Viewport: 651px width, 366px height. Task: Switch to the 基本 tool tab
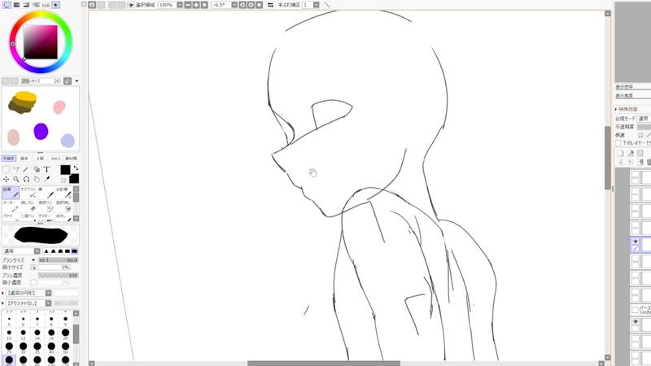point(24,159)
